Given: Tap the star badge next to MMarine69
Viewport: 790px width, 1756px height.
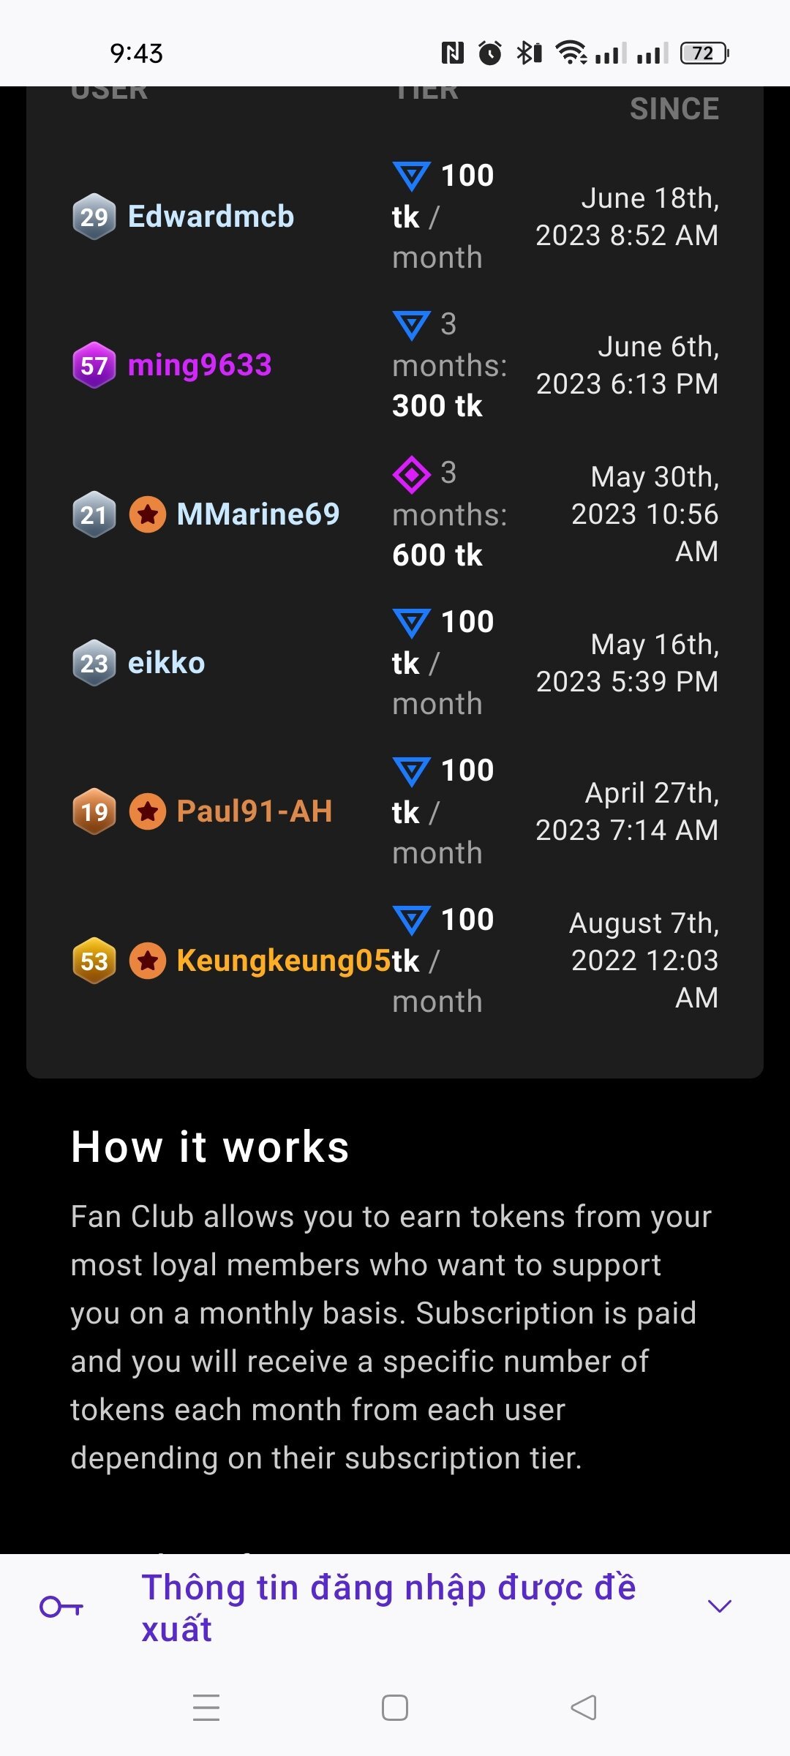Looking at the screenshot, I should point(148,514).
